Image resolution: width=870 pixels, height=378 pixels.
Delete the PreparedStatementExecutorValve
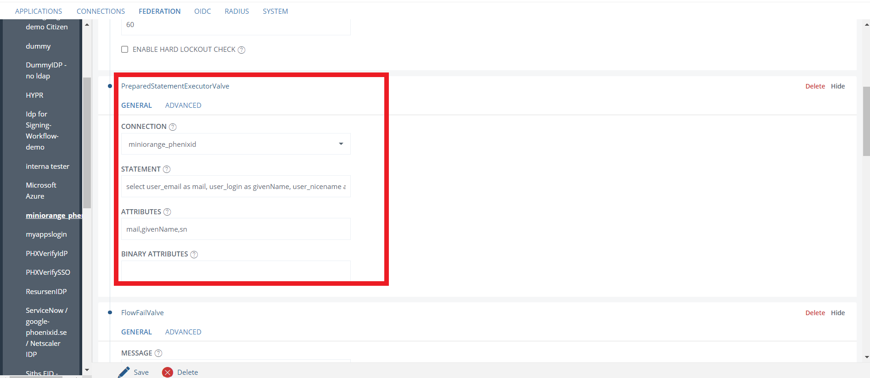pyautogui.click(x=815, y=86)
